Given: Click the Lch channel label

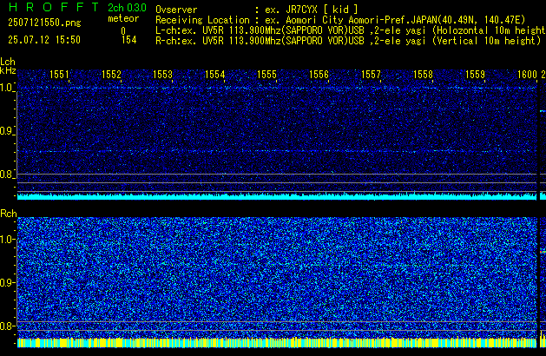Looking at the screenshot, I should (x=8, y=62).
